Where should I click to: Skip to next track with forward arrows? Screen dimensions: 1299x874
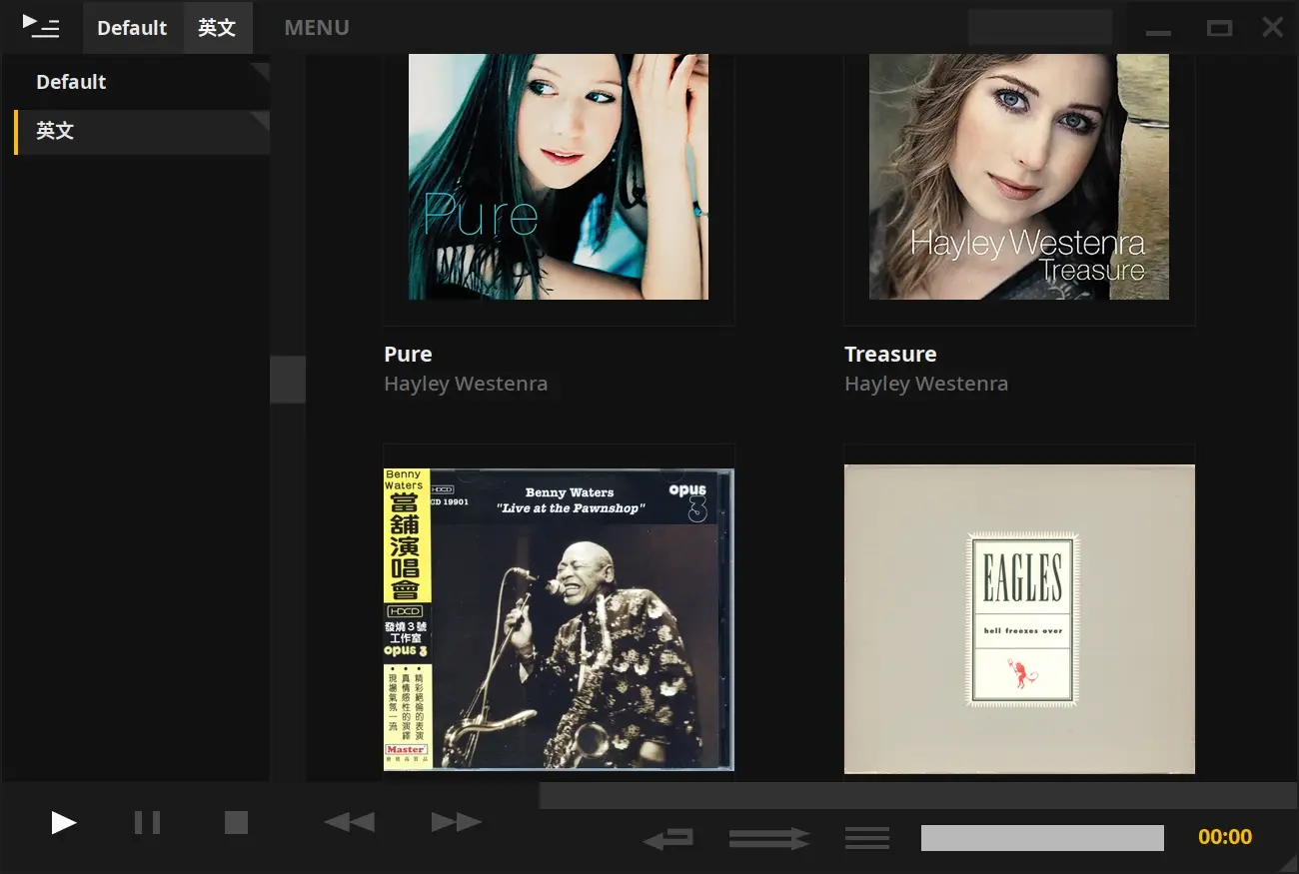(457, 822)
